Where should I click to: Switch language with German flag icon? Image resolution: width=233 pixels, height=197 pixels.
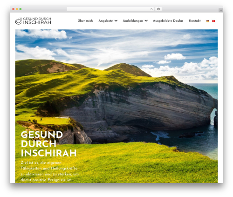point(207,21)
